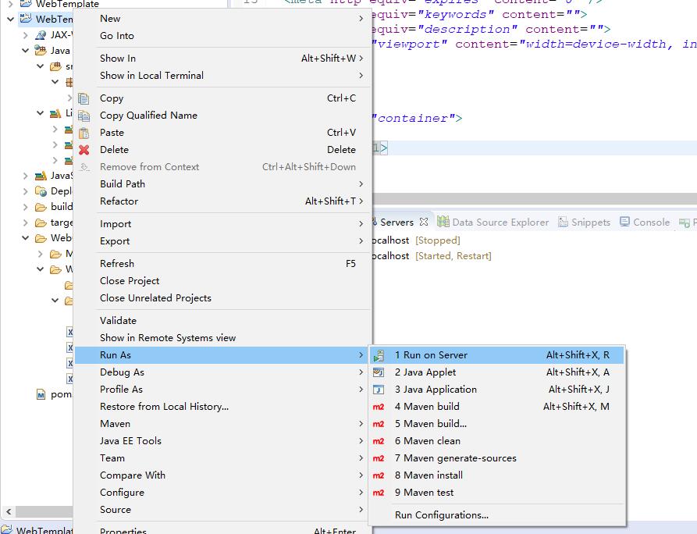The image size is (697, 534).
Task: Click the Paste clipboard icon
Action: coord(84,133)
